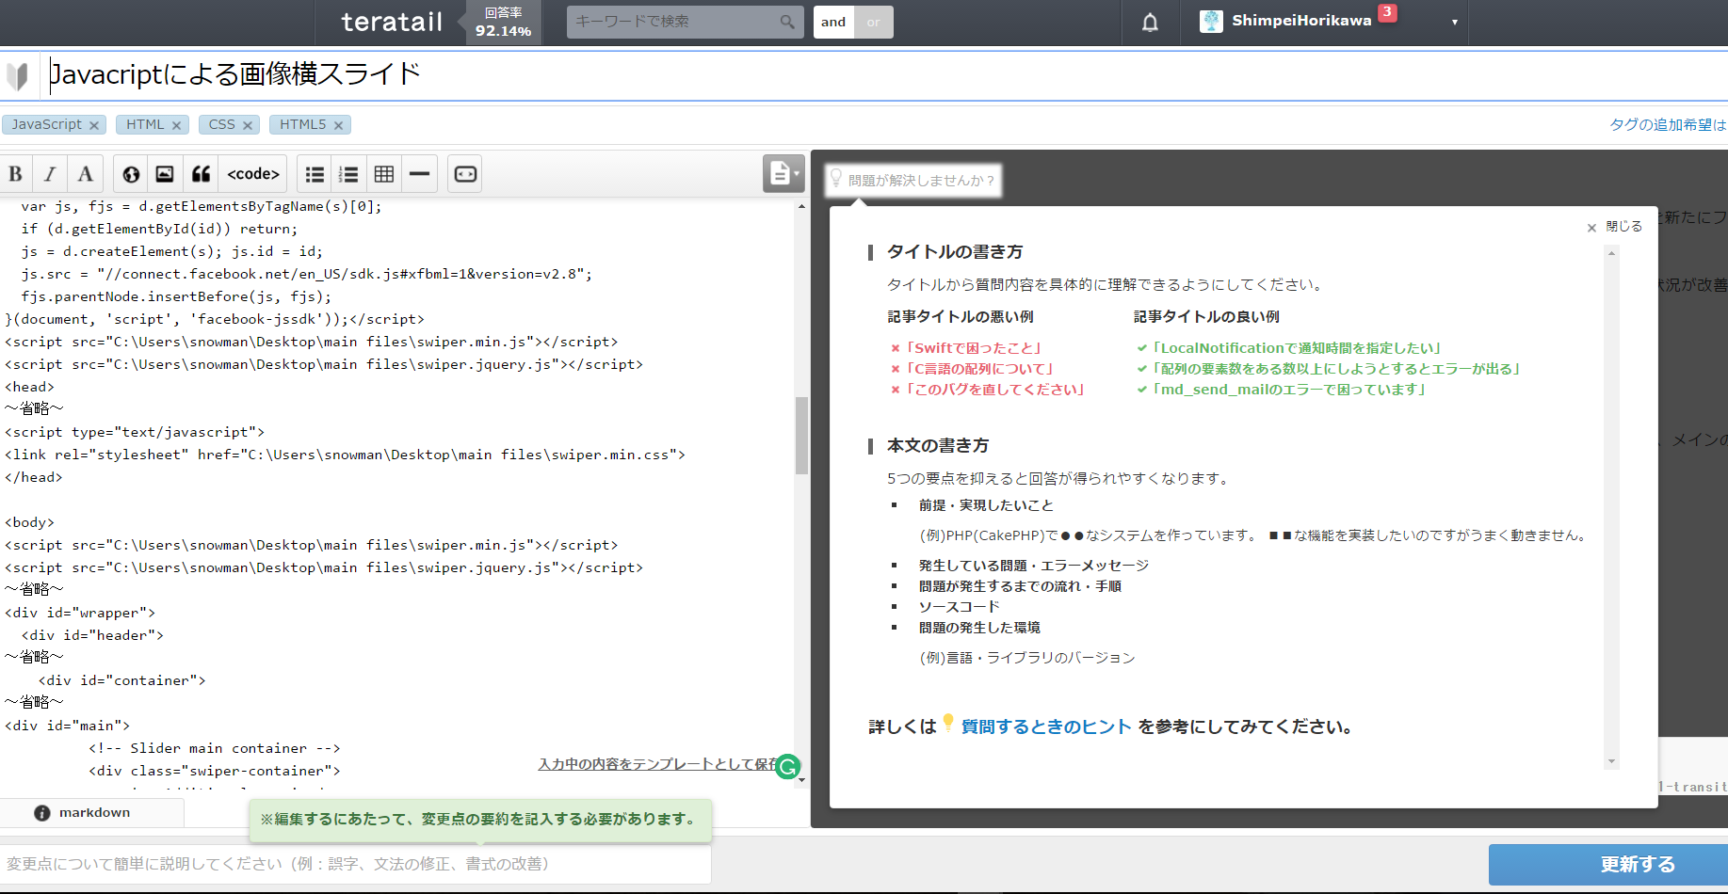Click the 更新する button
The width and height of the screenshot is (1728, 894).
(x=1637, y=864)
